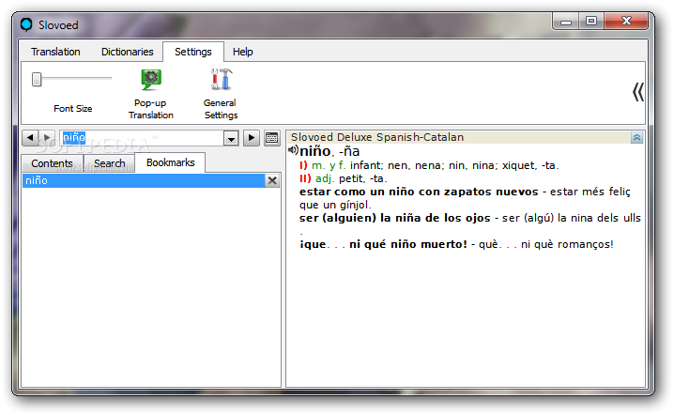The width and height of the screenshot is (674, 415).
Task: Click the word search input field
Action: pos(142,138)
